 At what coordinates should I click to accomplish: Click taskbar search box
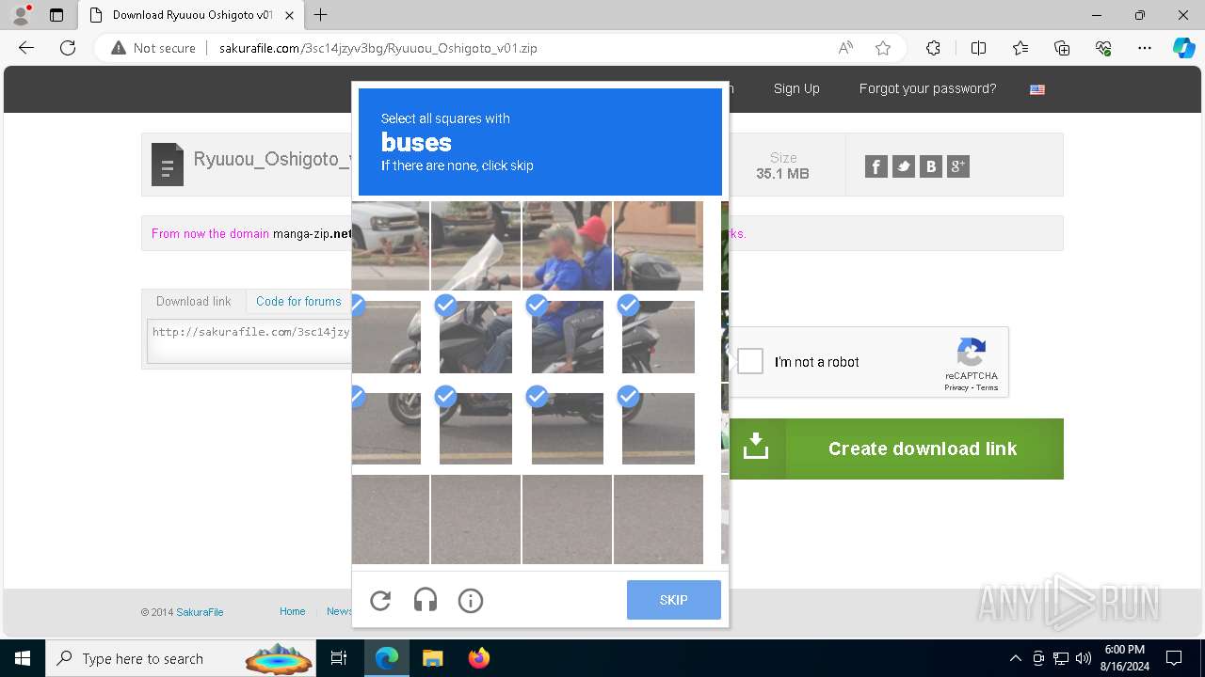(183, 658)
